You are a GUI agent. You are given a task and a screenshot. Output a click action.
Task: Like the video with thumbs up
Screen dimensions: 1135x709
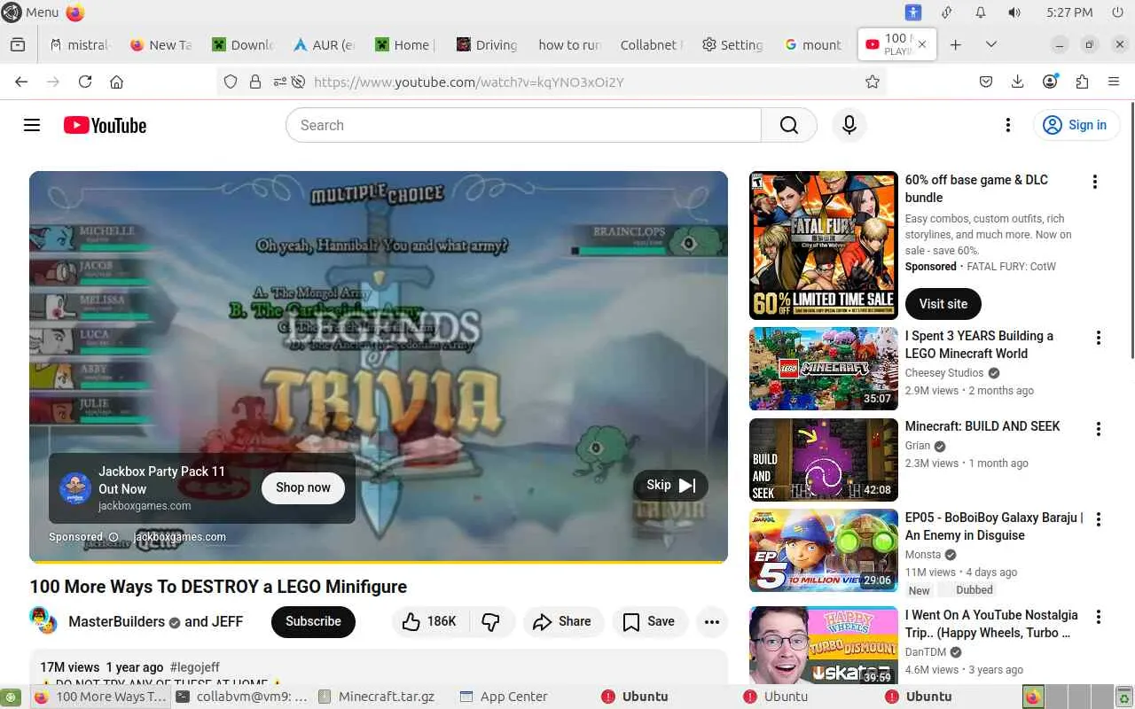pyautogui.click(x=429, y=621)
